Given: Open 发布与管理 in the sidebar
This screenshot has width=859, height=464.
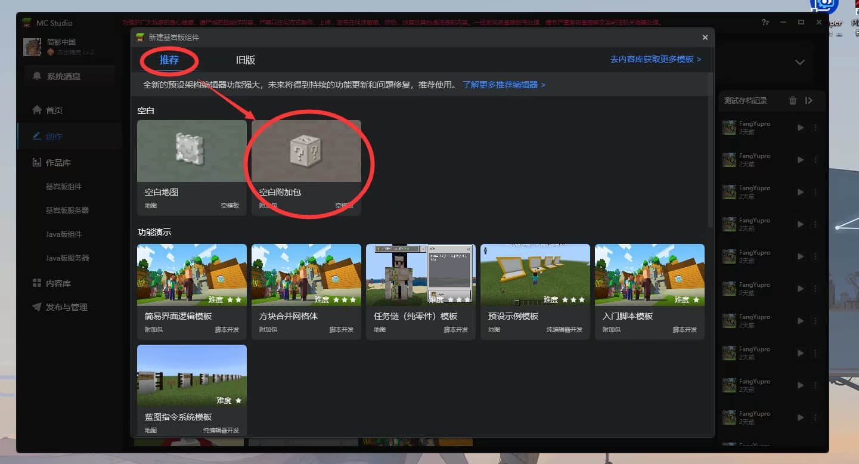Looking at the screenshot, I should click(x=66, y=307).
